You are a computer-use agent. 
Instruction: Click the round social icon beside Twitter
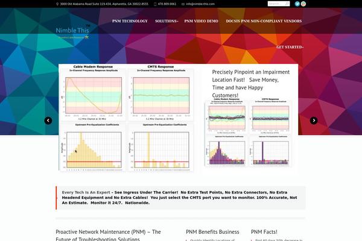point(303,4)
